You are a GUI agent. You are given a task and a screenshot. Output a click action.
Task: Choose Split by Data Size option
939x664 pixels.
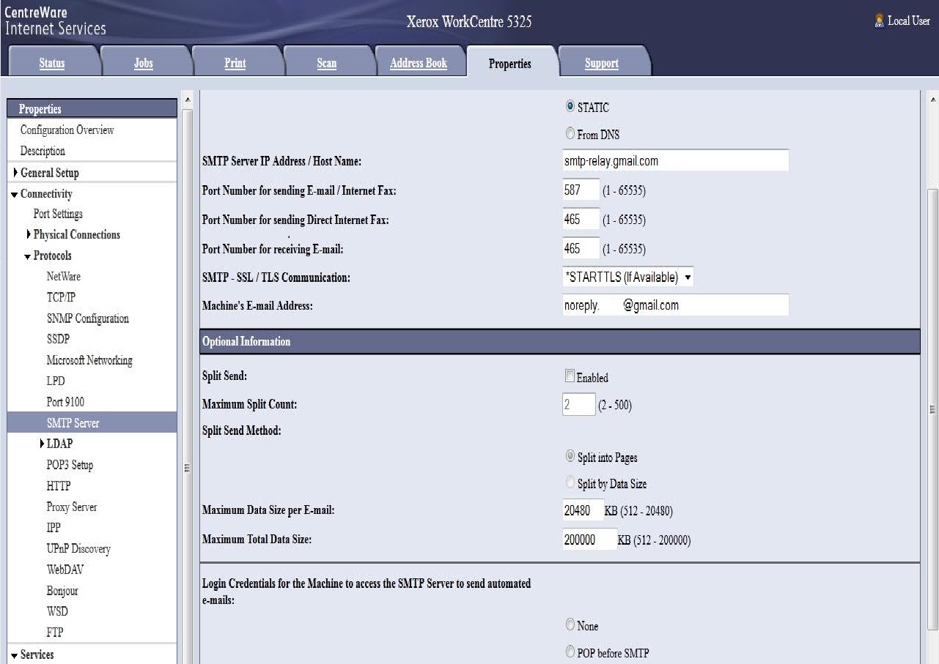pos(570,484)
